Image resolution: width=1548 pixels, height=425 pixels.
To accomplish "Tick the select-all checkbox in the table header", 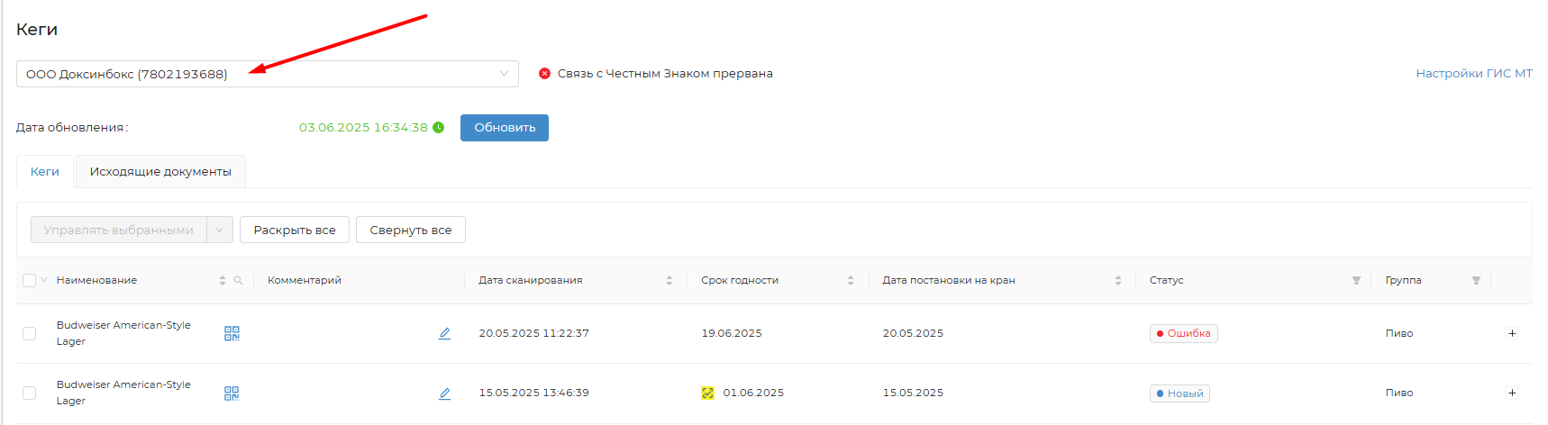I will (x=29, y=281).
